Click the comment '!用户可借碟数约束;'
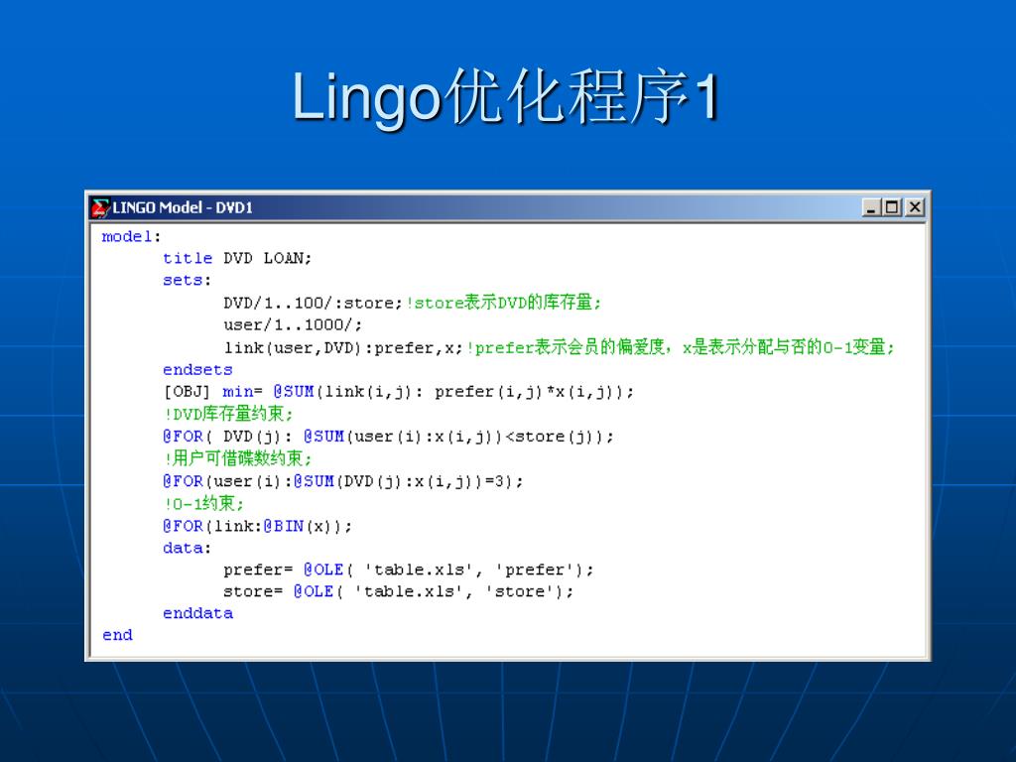Screen dimensions: 1016x762 click(238, 458)
